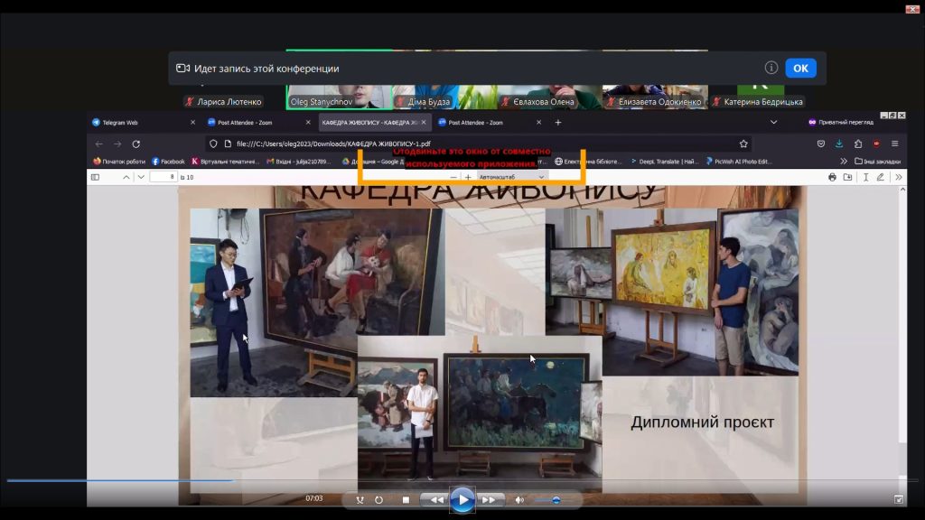925x520 pixels.
Task: Toggle shuffle mode in player
Action: (x=360, y=499)
